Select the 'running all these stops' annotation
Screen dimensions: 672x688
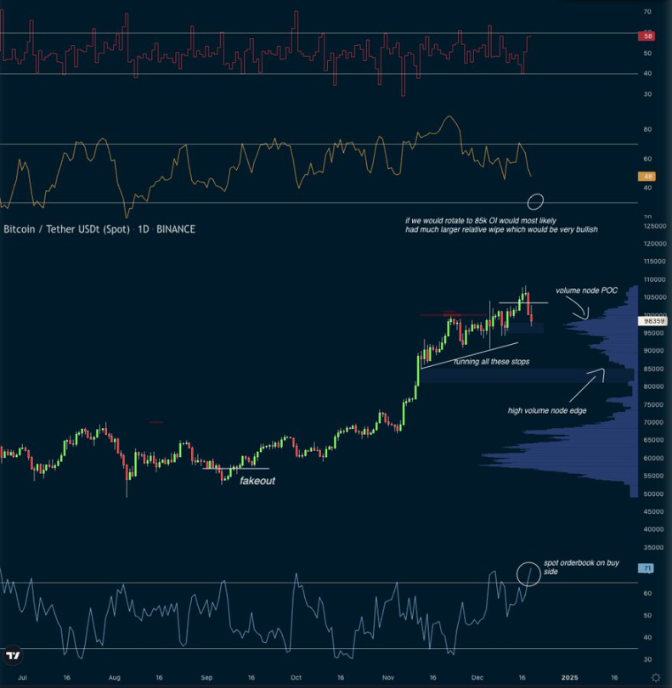coord(492,361)
